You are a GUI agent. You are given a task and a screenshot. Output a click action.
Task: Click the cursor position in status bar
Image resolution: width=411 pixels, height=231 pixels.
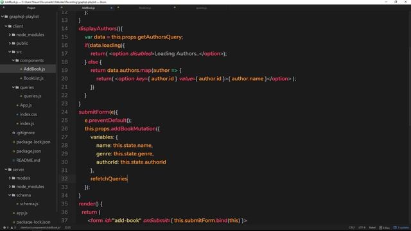[67, 228]
